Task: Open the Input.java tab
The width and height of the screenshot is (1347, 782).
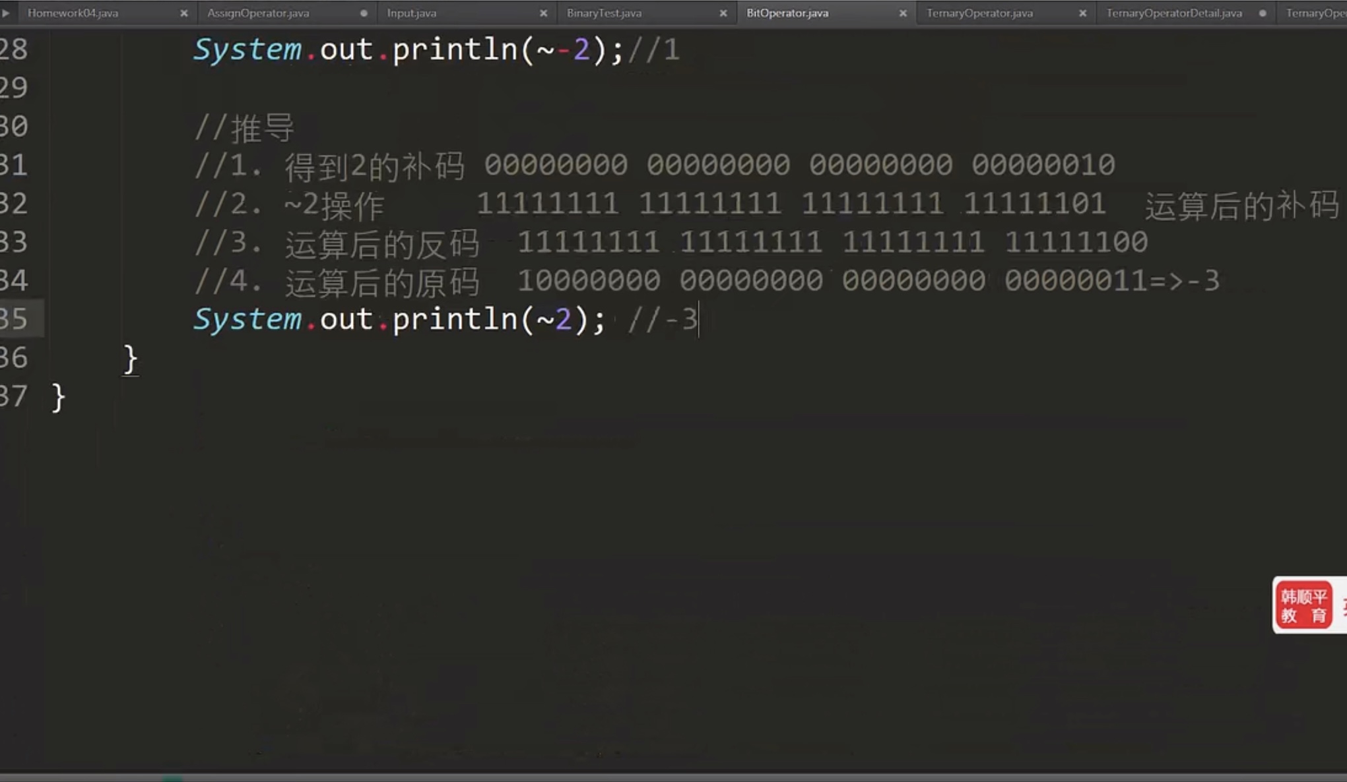Action: pyautogui.click(x=411, y=13)
